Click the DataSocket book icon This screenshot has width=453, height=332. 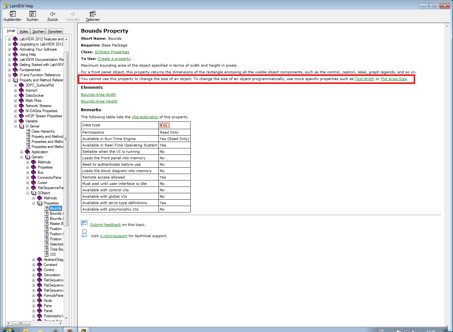[x=21, y=95]
